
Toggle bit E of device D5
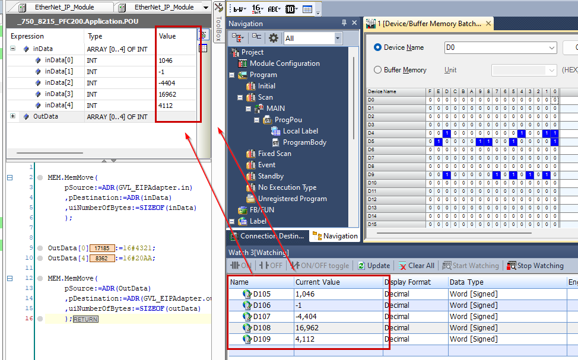pos(439,142)
